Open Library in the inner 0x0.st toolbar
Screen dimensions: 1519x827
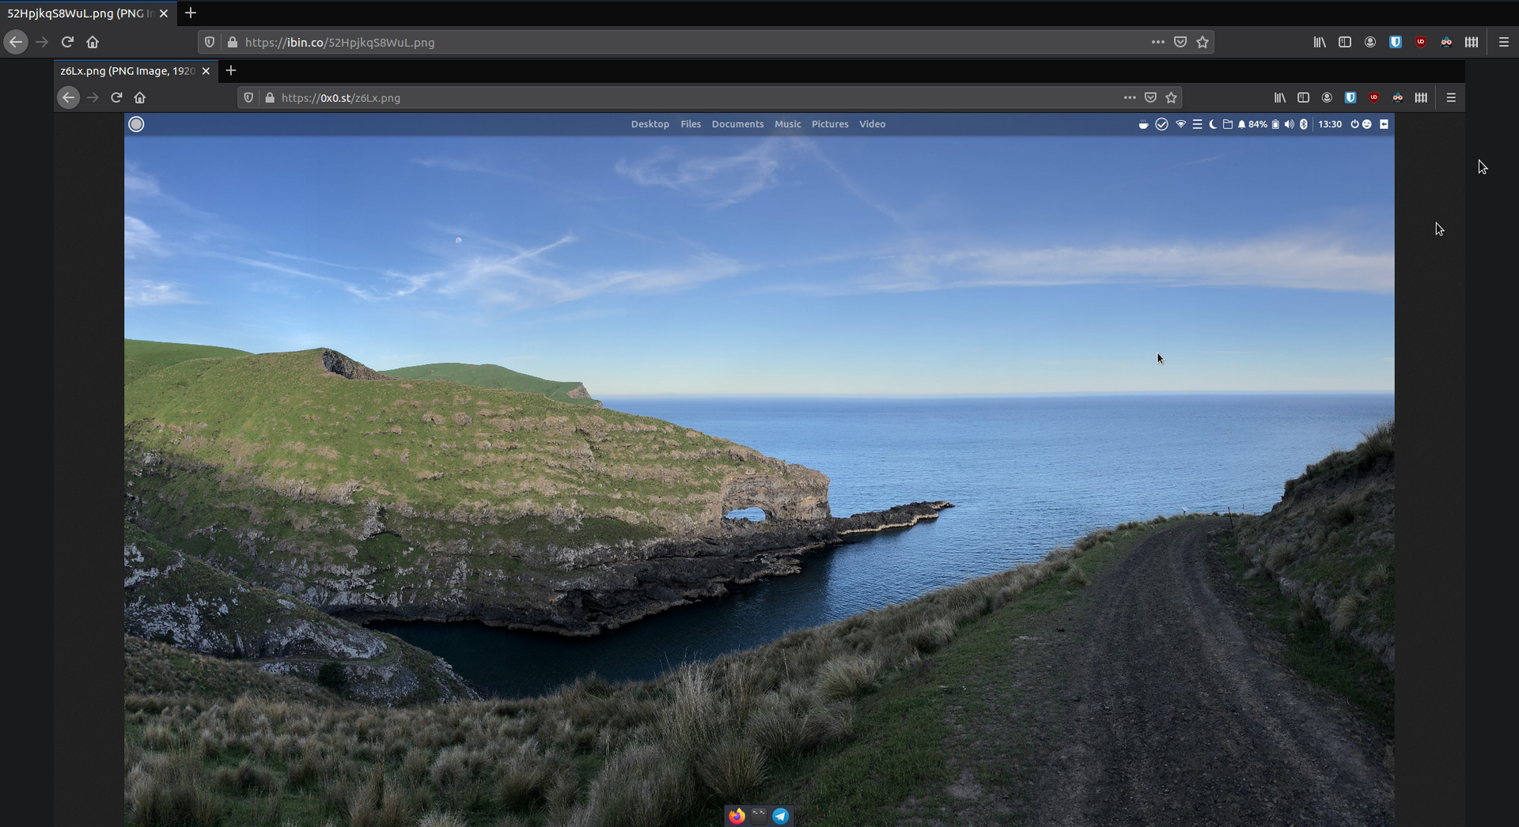click(1280, 97)
